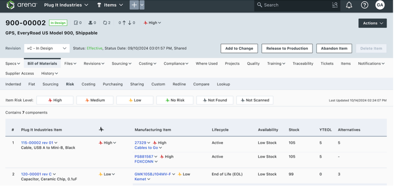
Task: Expand the Files menu
Action: click(x=70, y=63)
